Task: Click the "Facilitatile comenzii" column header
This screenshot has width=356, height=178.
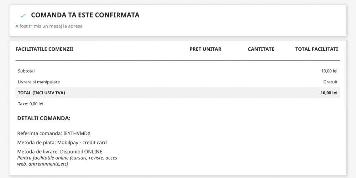Action: (x=44, y=49)
